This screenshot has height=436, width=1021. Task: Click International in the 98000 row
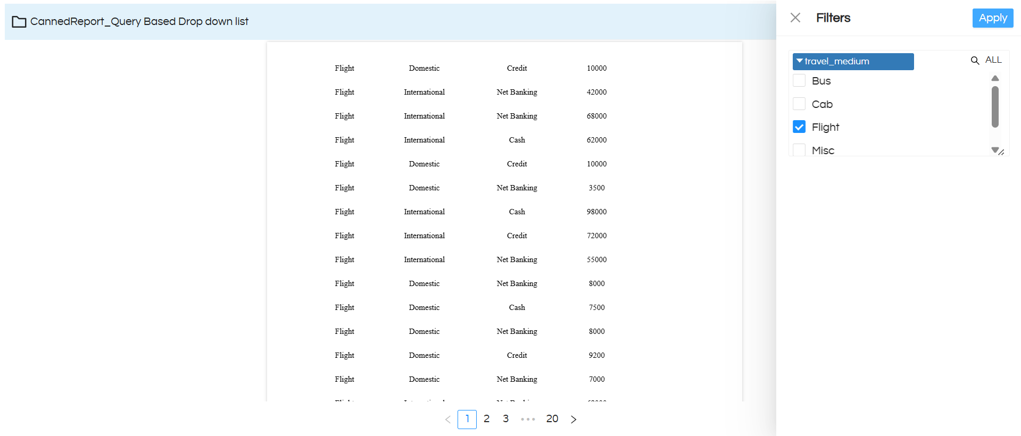tap(424, 212)
